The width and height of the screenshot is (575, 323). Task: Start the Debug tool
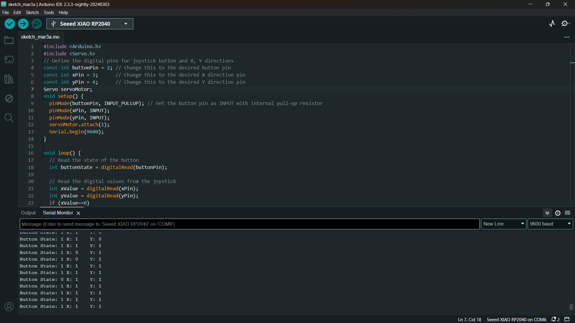point(37,24)
